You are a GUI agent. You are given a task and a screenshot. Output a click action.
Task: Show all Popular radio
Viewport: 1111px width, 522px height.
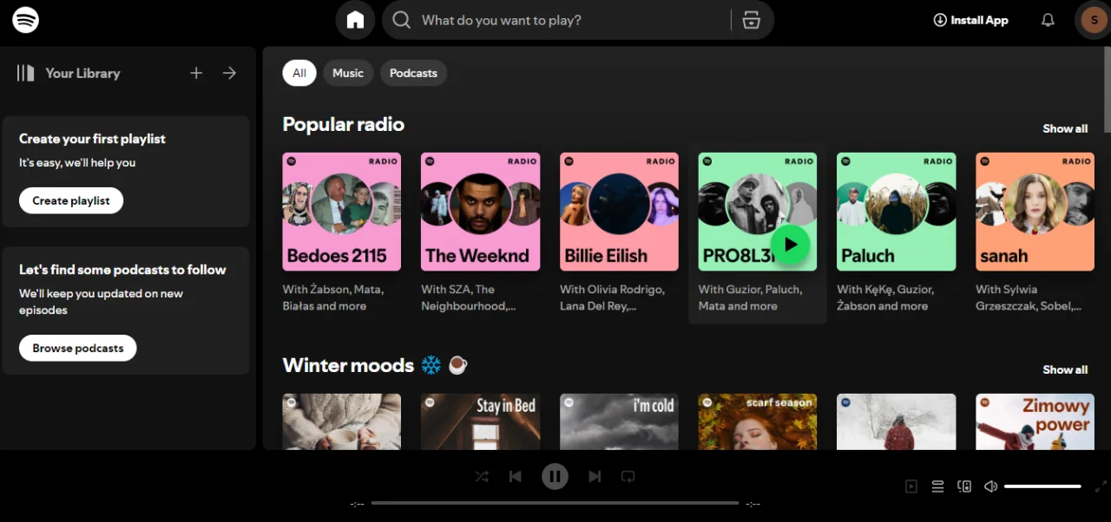click(x=1065, y=128)
